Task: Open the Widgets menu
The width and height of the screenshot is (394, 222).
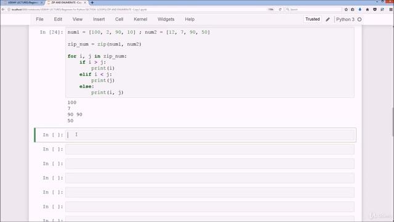Action: [166, 19]
